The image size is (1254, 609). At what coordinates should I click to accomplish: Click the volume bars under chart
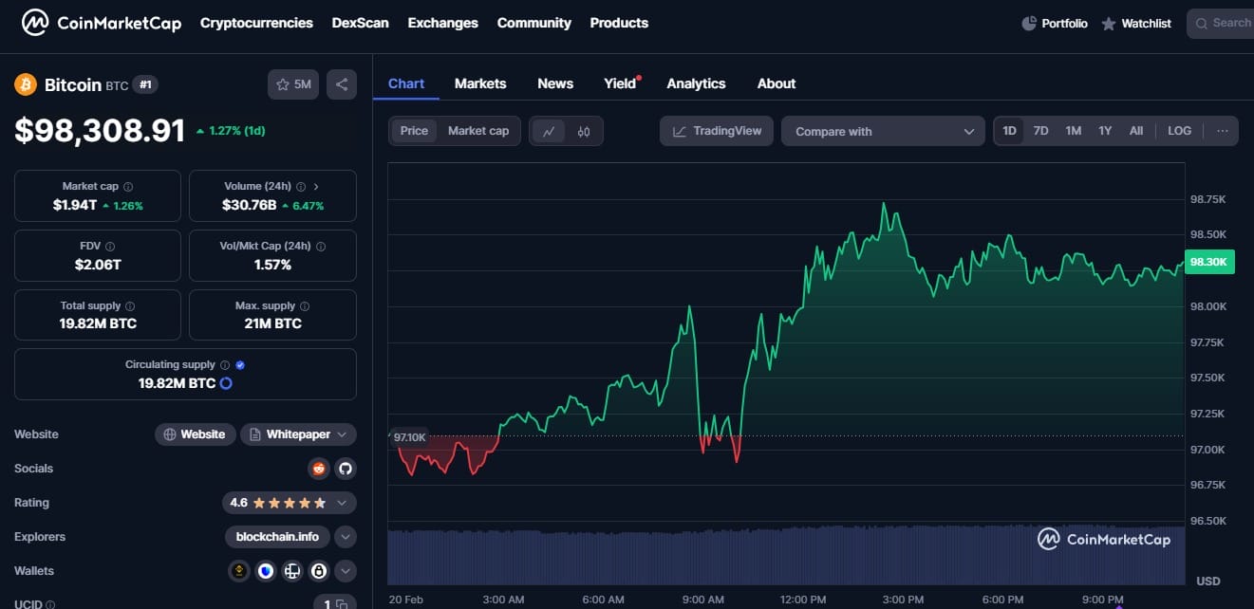[786, 557]
